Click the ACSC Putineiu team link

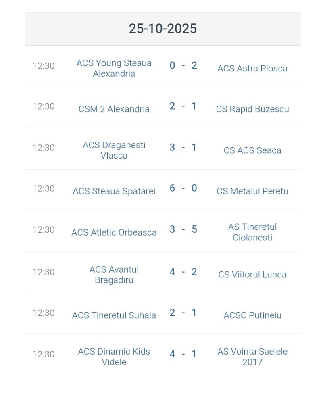(x=252, y=315)
